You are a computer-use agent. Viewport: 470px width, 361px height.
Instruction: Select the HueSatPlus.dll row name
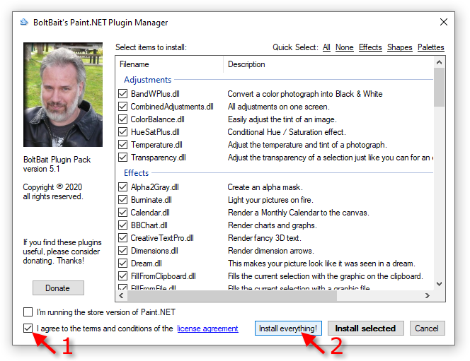155,132
